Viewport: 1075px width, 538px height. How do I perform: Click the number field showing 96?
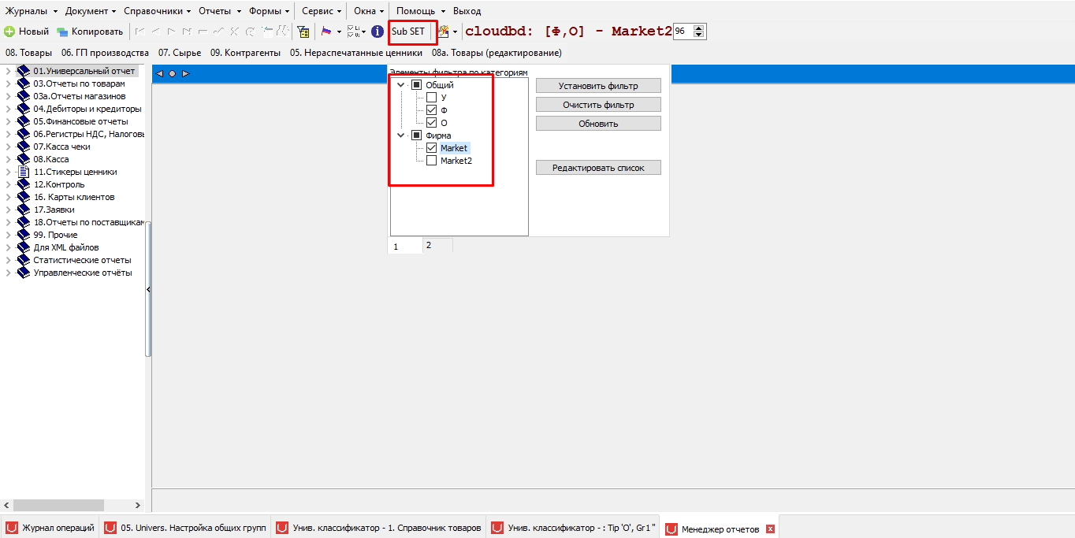[x=683, y=32]
